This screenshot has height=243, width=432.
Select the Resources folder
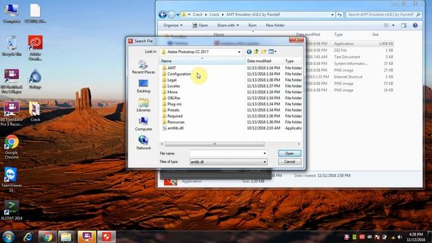(x=175, y=122)
